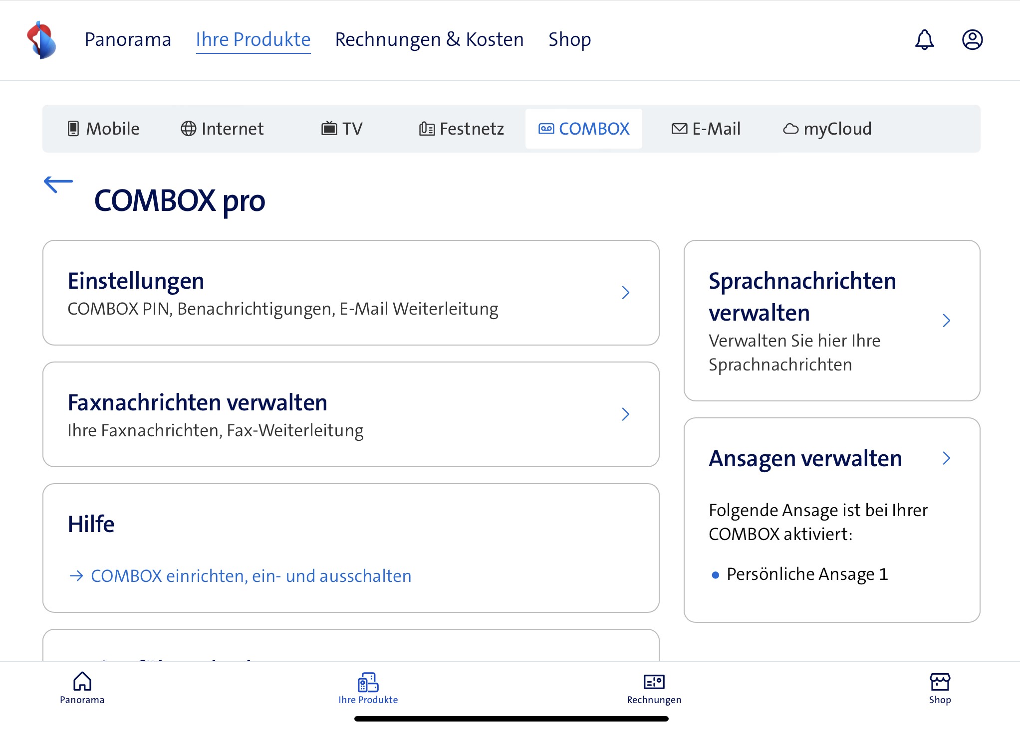Image resolution: width=1020 pixels, height=729 pixels.
Task: Switch to the Mobile tab
Action: [x=104, y=129]
